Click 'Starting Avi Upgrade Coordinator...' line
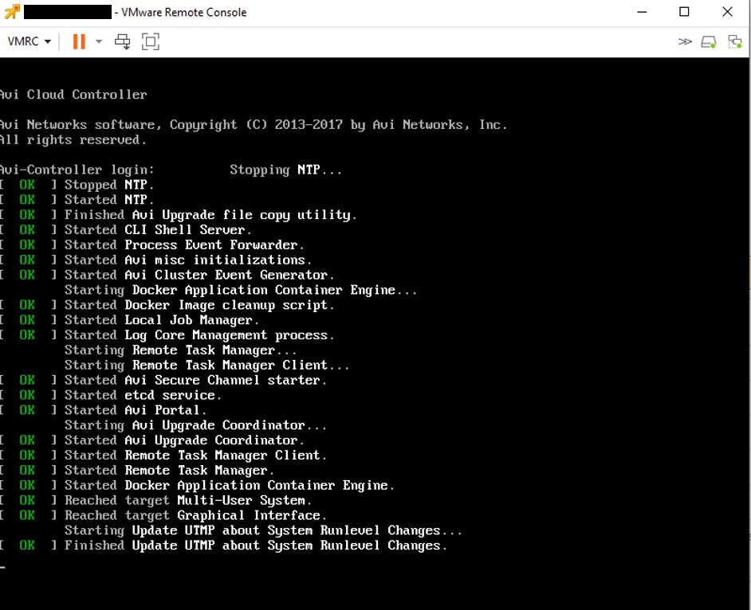The image size is (751, 610). click(x=196, y=425)
